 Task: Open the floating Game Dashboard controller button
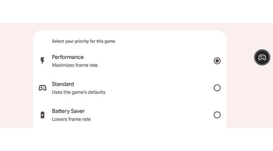coord(262,57)
